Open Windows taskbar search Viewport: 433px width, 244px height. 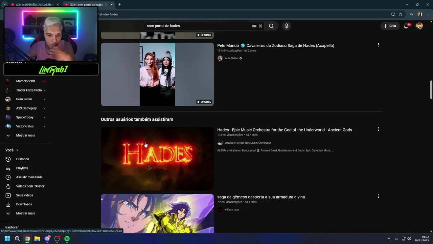(x=17, y=239)
